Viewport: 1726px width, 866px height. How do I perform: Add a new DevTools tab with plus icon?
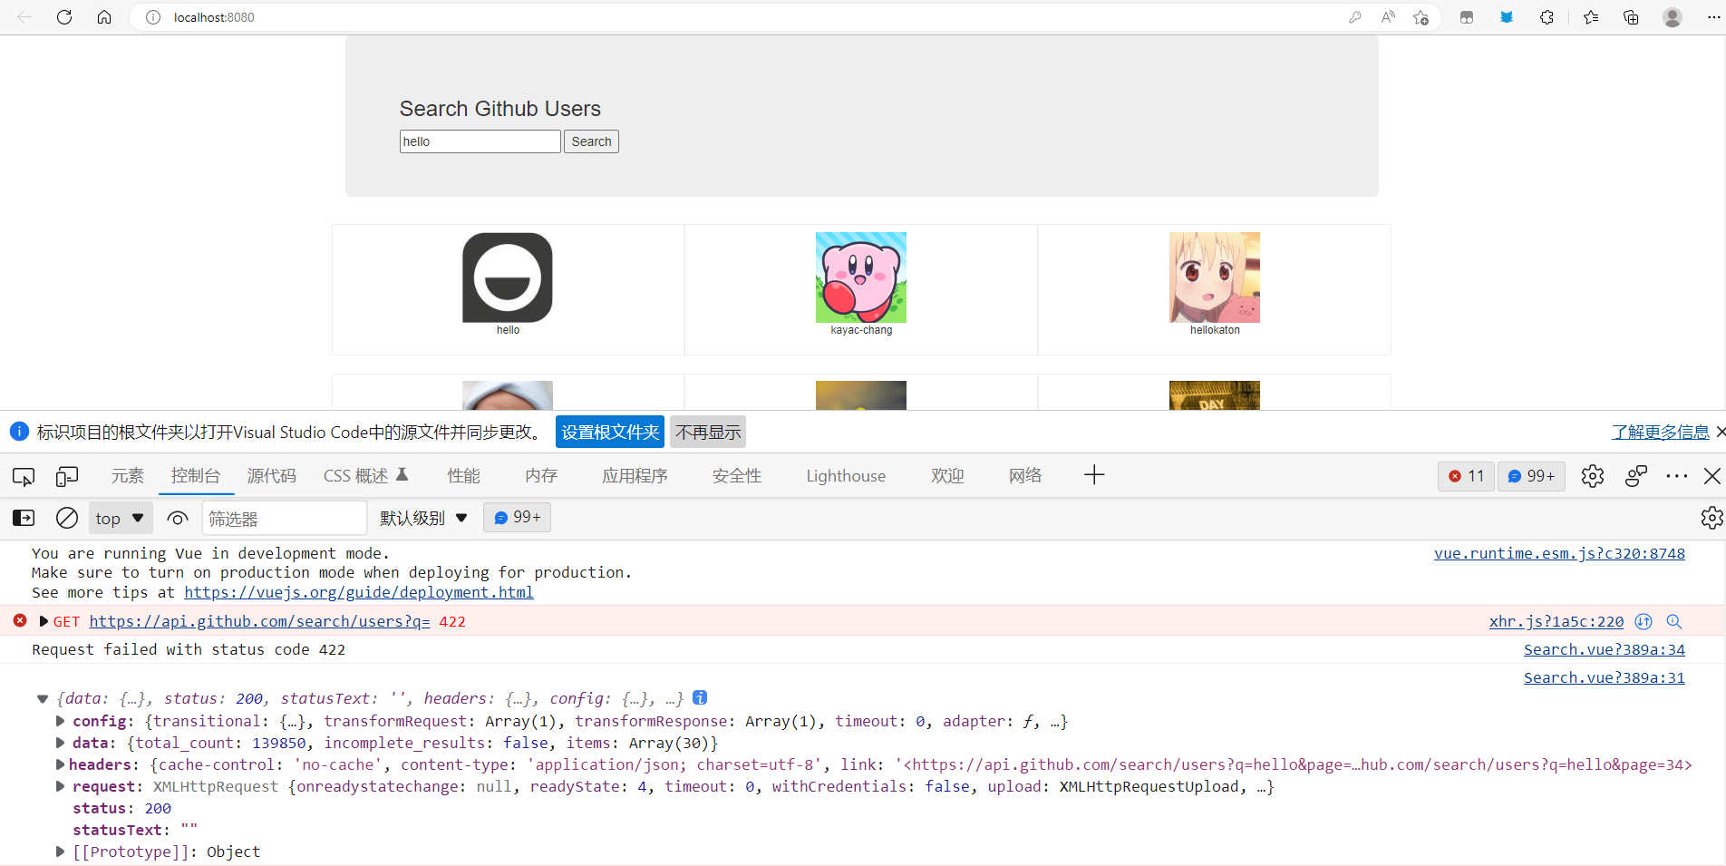tap(1094, 475)
